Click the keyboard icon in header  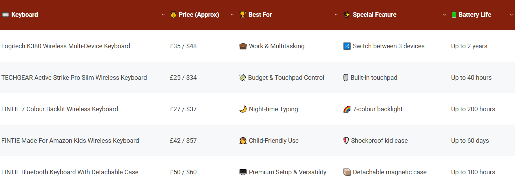pyautogui.click(x=6, y=15)
